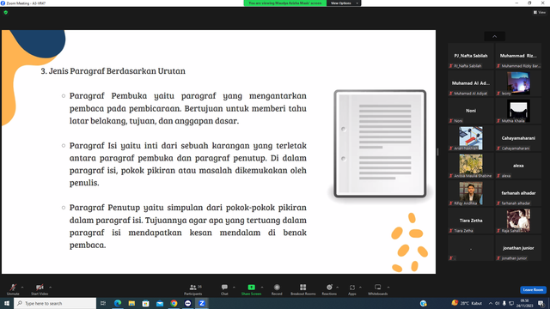
Task: Select Muhamad Al Adiyat participant tile
Action: pyautogui.click(x=471, y=83)
